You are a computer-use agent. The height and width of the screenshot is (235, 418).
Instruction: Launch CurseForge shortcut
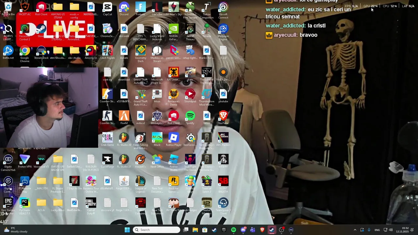(x=107, y=161)
